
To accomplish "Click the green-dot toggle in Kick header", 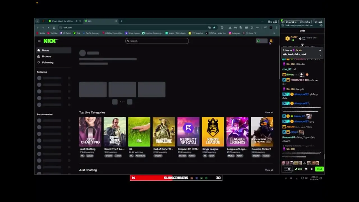I will (x=262, y=41).
